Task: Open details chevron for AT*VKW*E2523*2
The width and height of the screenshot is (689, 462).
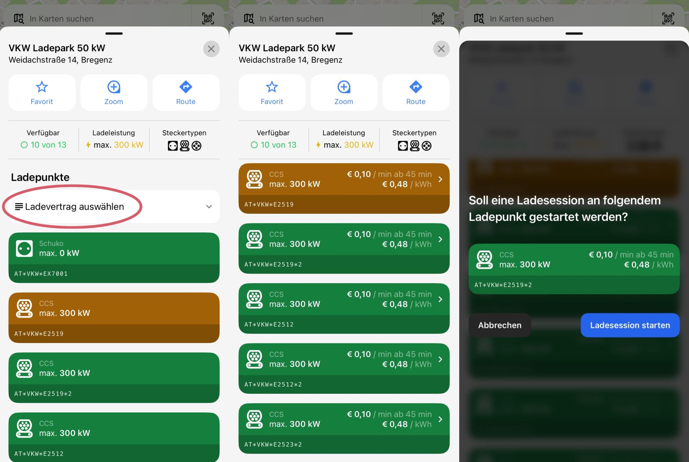Action: [440, 419]
